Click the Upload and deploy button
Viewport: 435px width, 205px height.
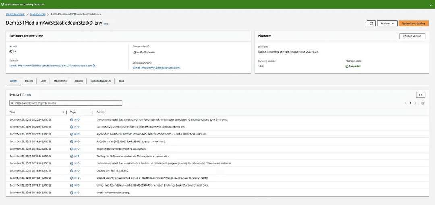[414, 23]
